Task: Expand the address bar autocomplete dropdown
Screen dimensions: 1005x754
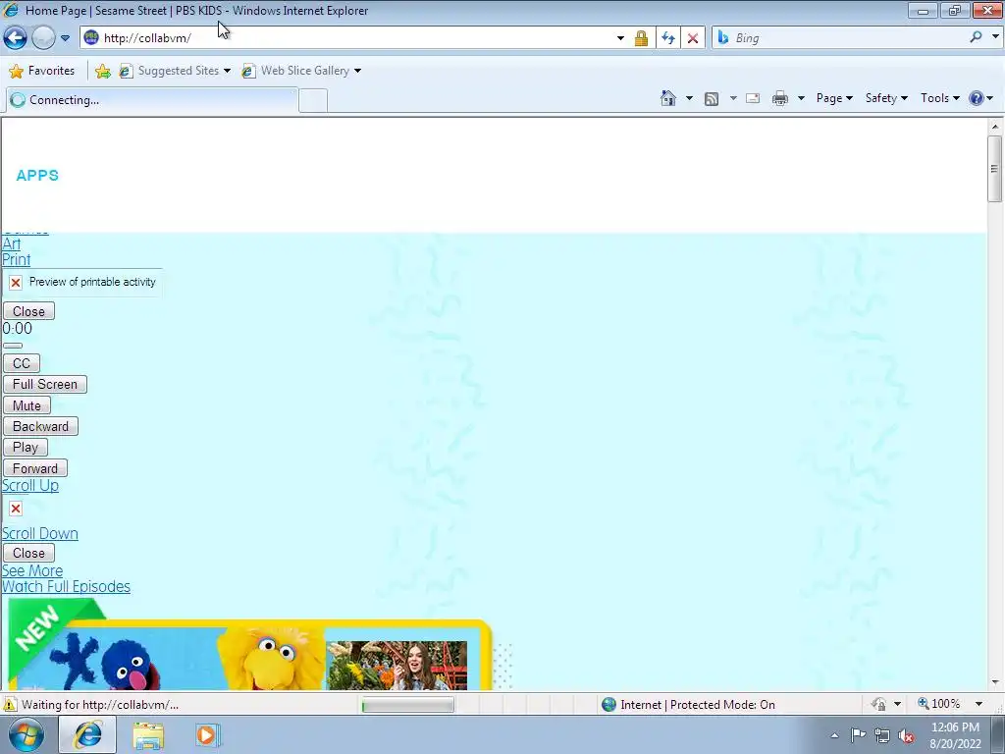Action: tap(620, 38)
